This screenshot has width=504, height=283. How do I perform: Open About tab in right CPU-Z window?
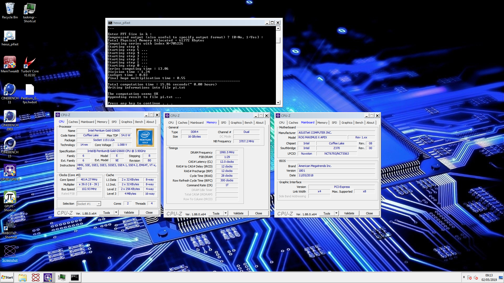370,123
